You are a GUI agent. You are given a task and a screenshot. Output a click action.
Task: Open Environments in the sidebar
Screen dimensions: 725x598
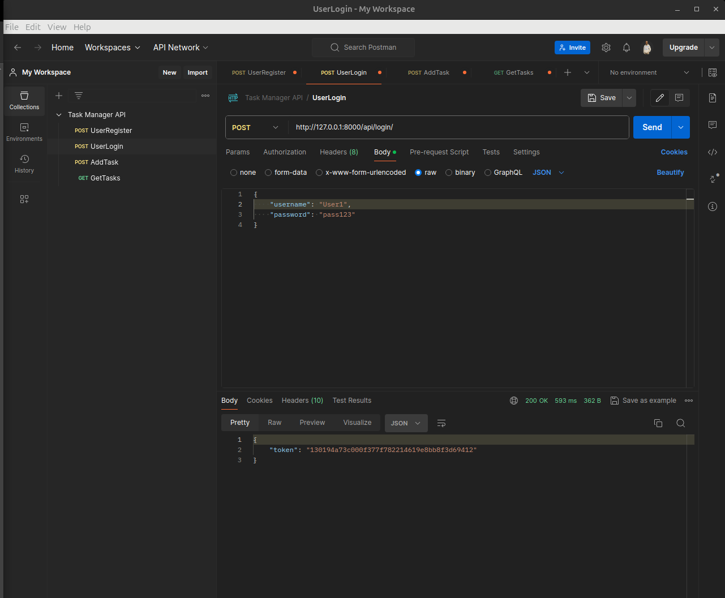pyautogui.click(x=24, y=132)
